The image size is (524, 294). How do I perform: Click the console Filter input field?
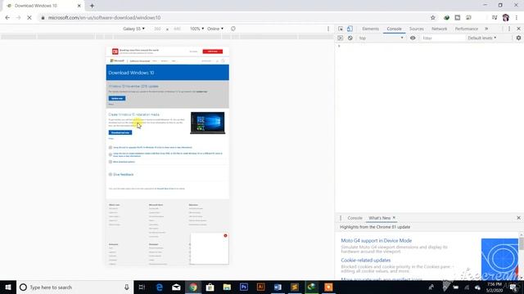click(x=442, y=38)
